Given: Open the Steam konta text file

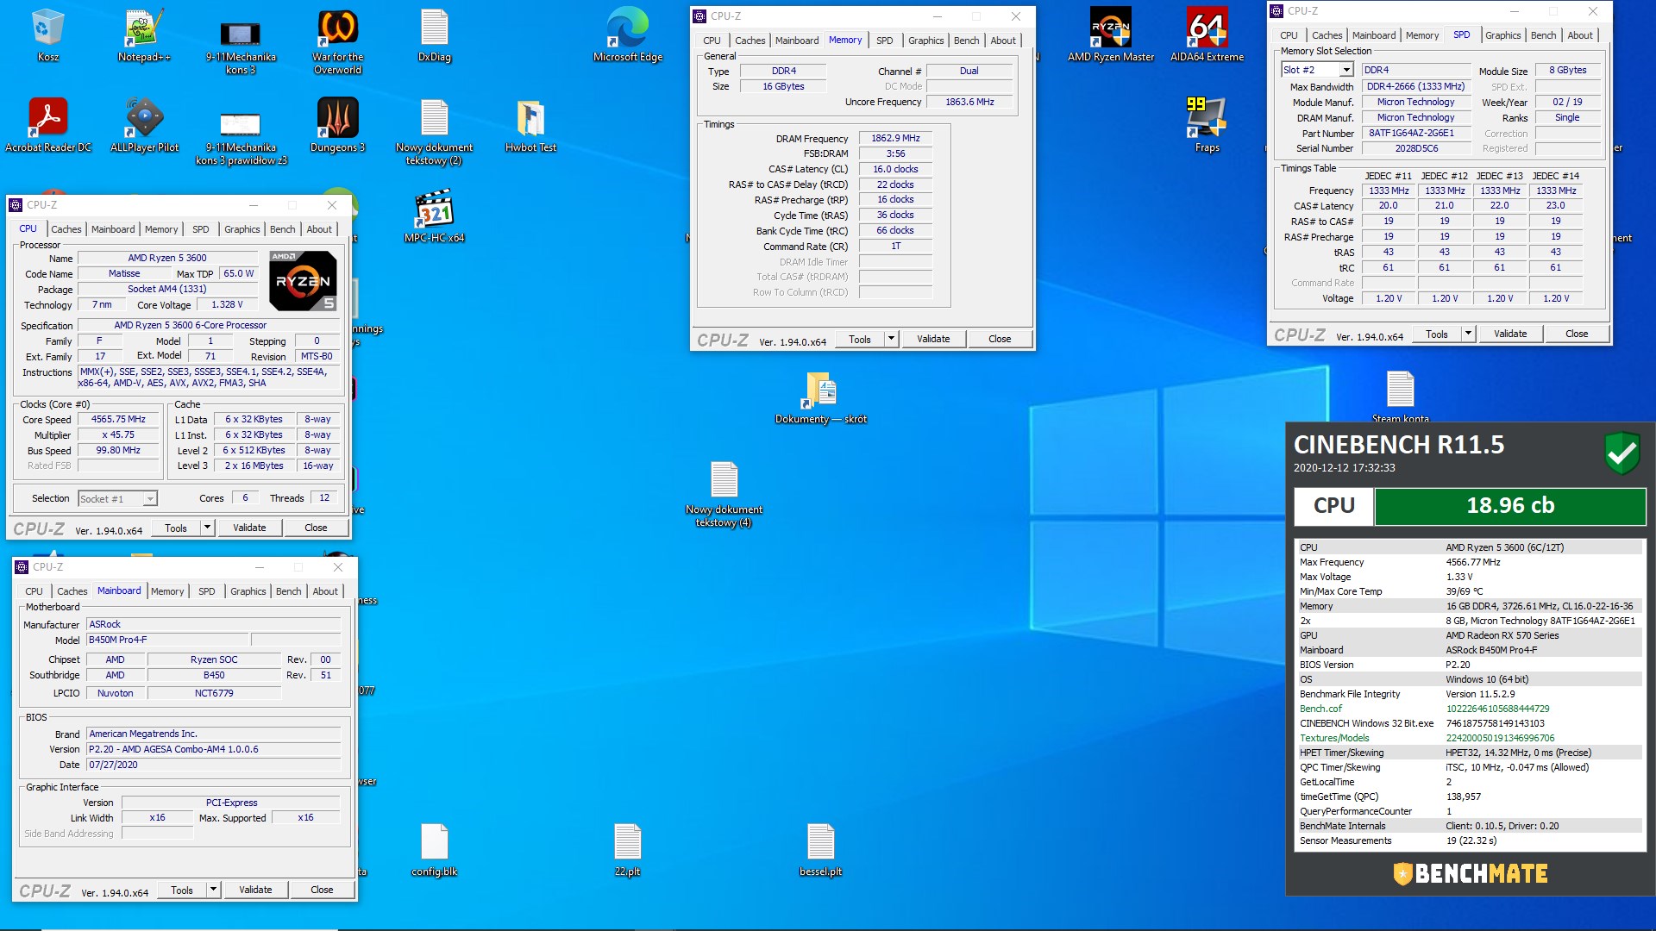Looking at the screenshot, I should (x=1400, y=397).
